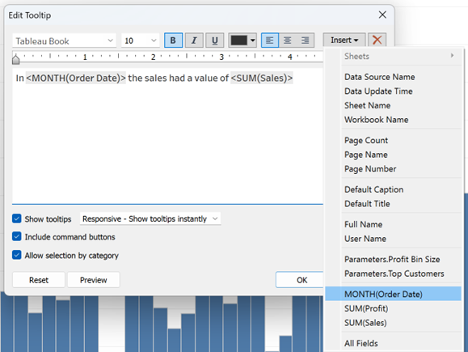
Task: Toggle Italic formatting button
Action: (194, 40)
